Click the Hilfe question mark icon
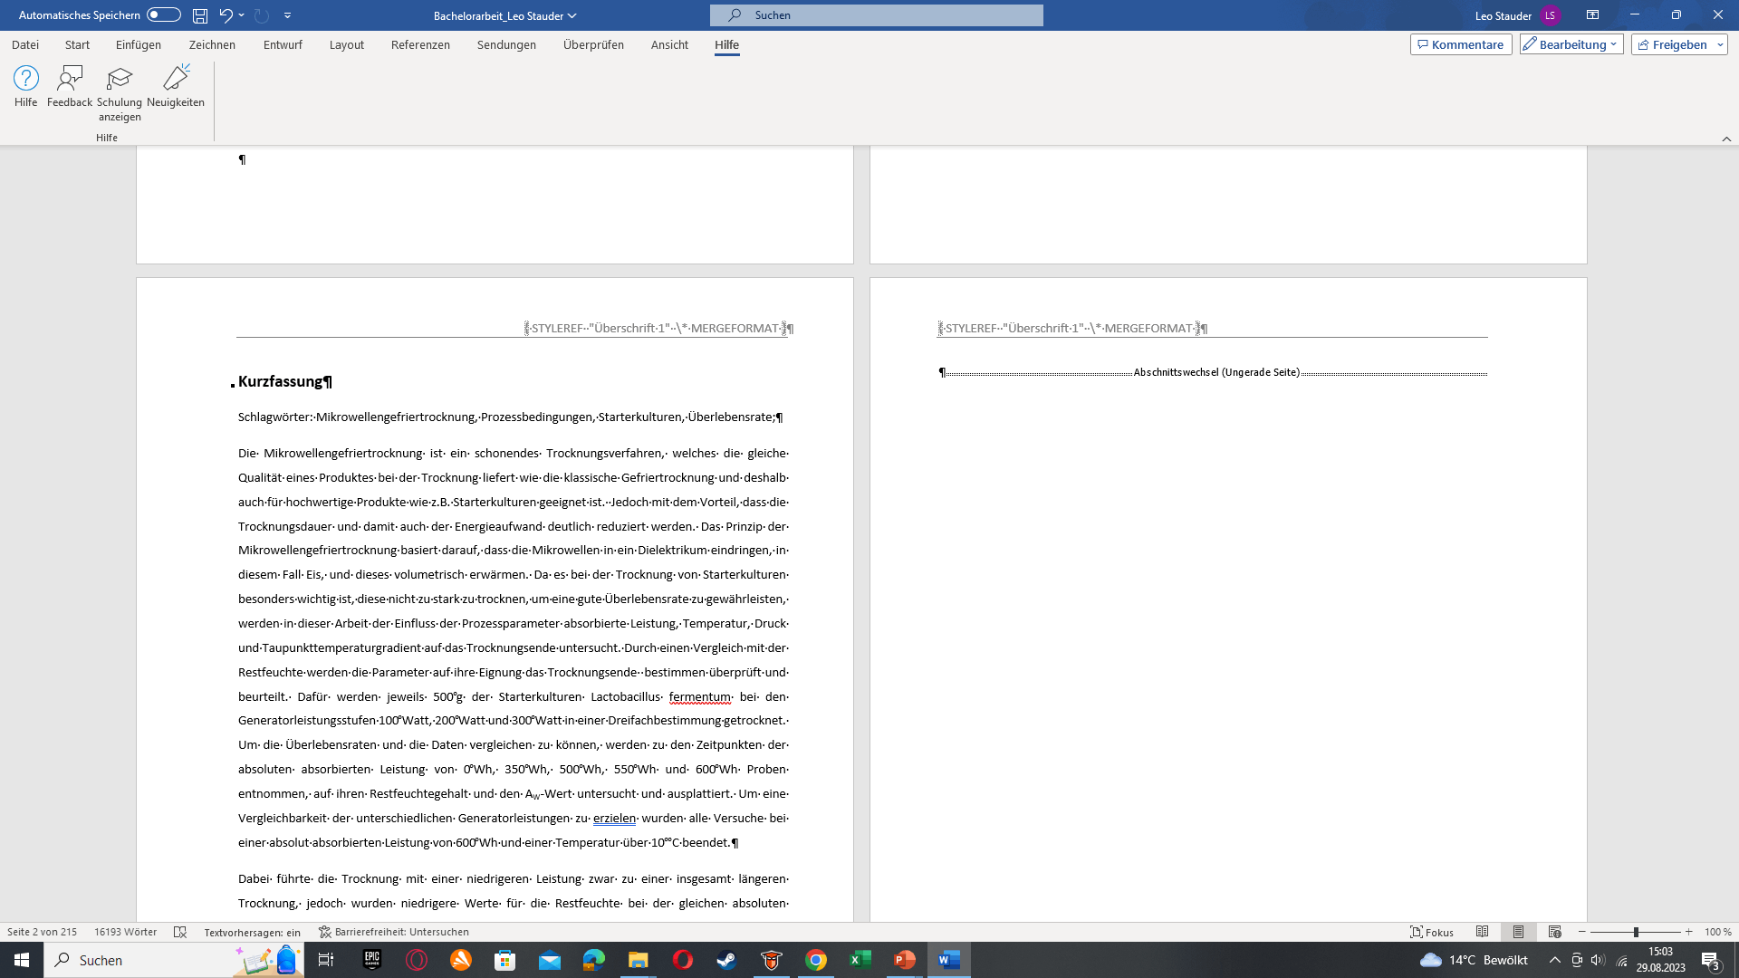 click(25, 79)
